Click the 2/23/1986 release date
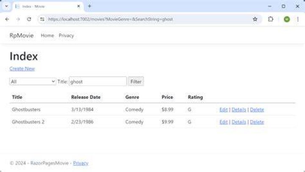The width and height of the screenshot is (305, 172). click(x=82, y=122)
